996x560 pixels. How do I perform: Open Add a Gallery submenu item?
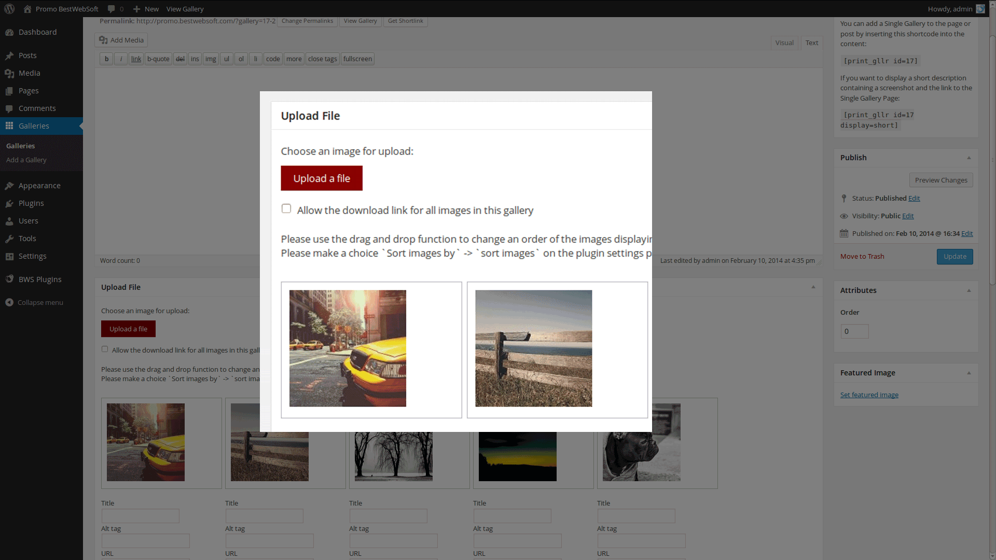click(x=26, y=160)
